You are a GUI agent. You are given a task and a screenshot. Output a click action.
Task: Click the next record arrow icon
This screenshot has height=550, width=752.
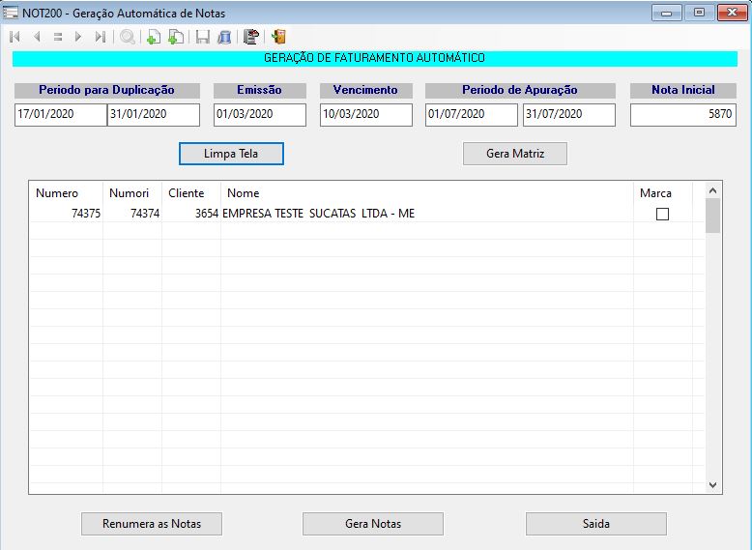78,37
